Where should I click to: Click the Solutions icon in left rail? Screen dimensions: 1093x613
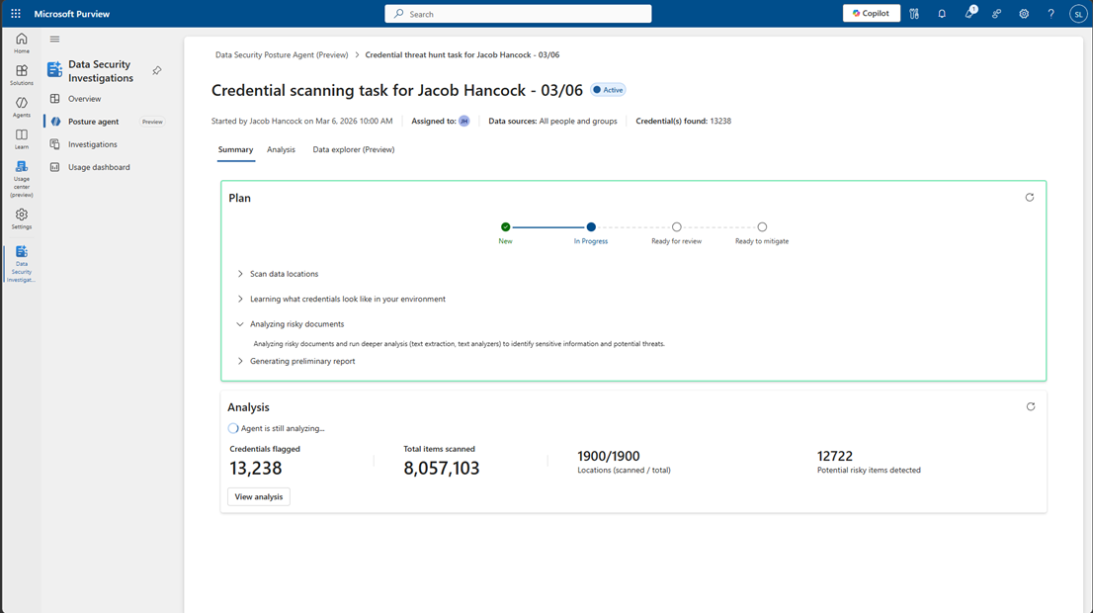21,75
